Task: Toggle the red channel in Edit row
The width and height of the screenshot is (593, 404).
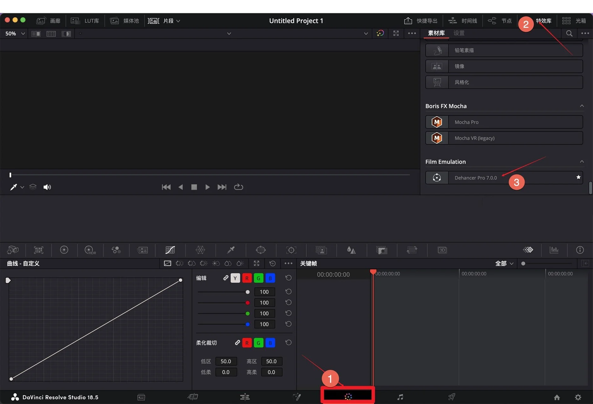Action: 247,278
